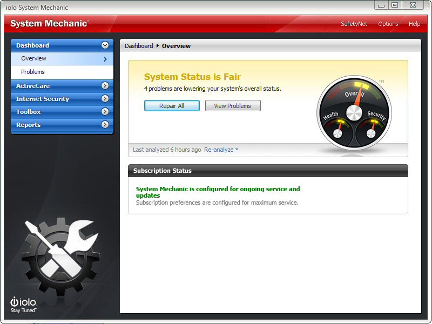Click the Dashboard section header label
The image size is (432, 324).
33,45
